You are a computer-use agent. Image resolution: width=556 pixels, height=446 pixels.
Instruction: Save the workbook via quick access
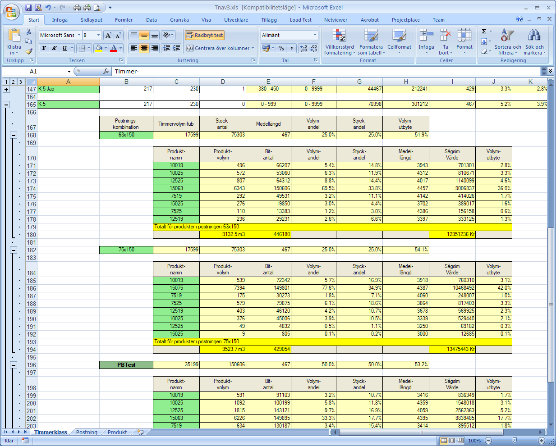pos(28,8)
